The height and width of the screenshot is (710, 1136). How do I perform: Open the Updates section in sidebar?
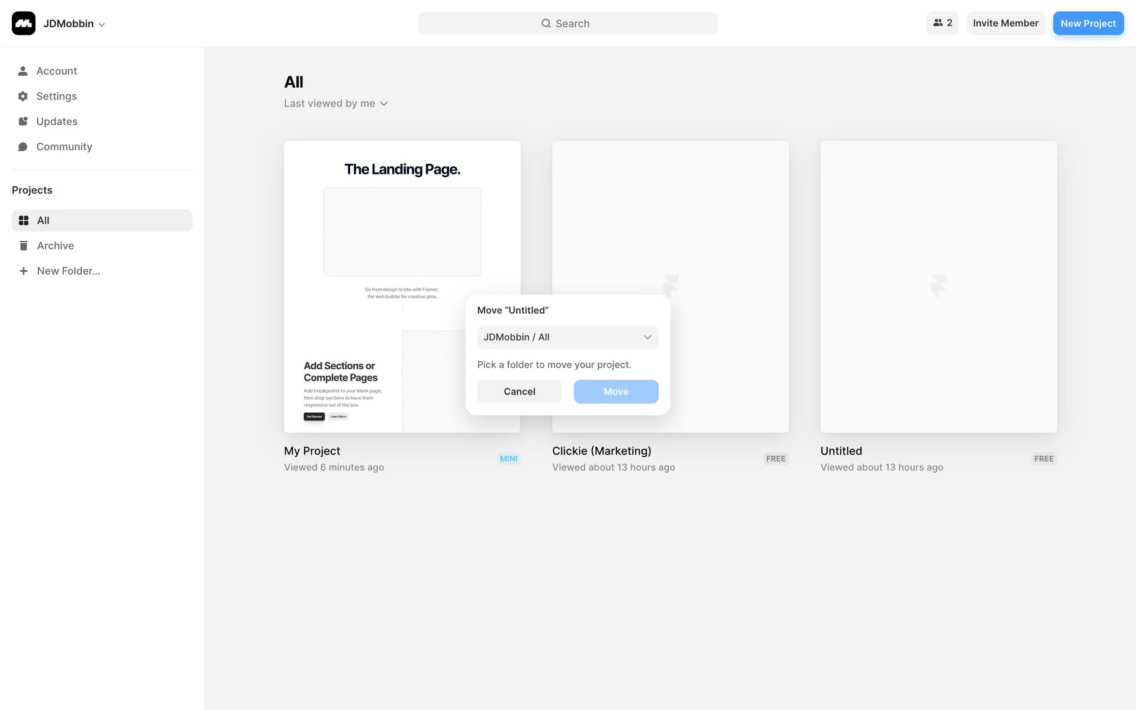[x=56, y=121]
